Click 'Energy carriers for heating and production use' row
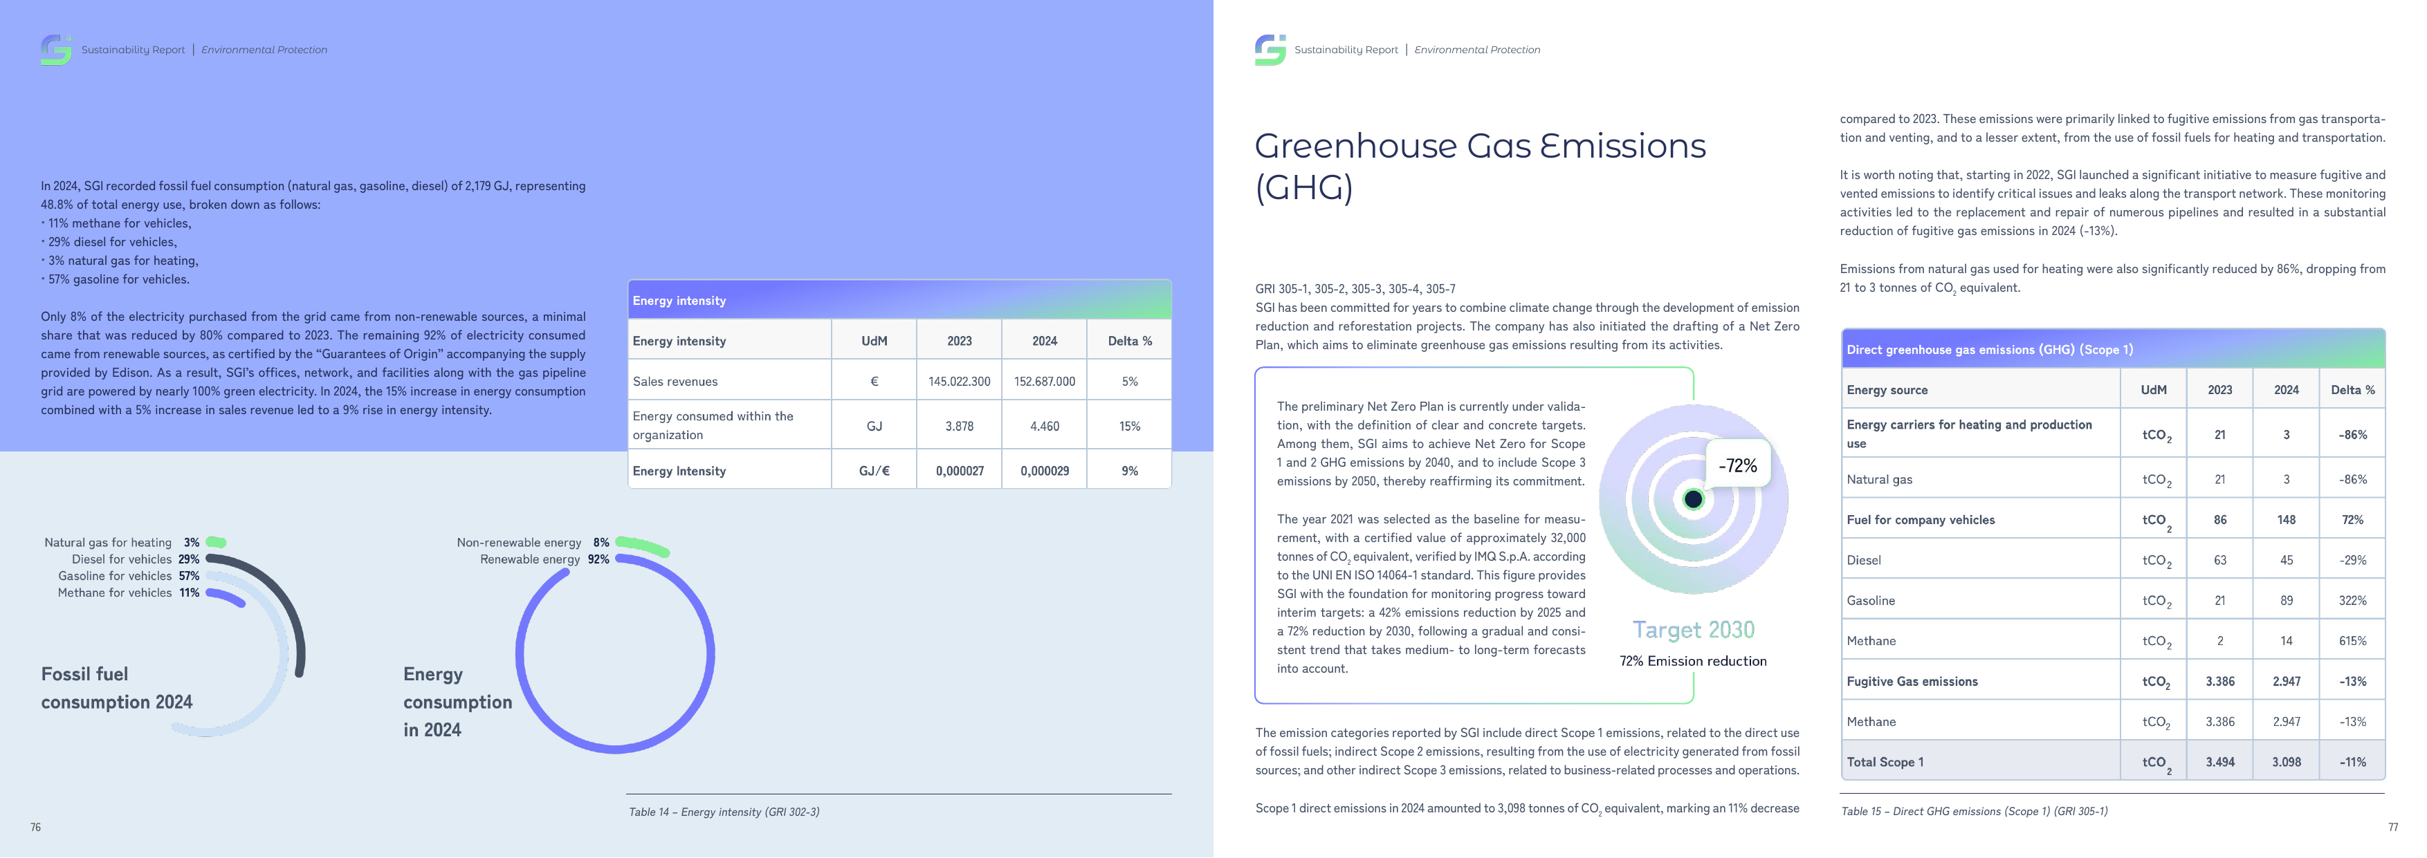2427x858 pixels. tap(2114, 434)
